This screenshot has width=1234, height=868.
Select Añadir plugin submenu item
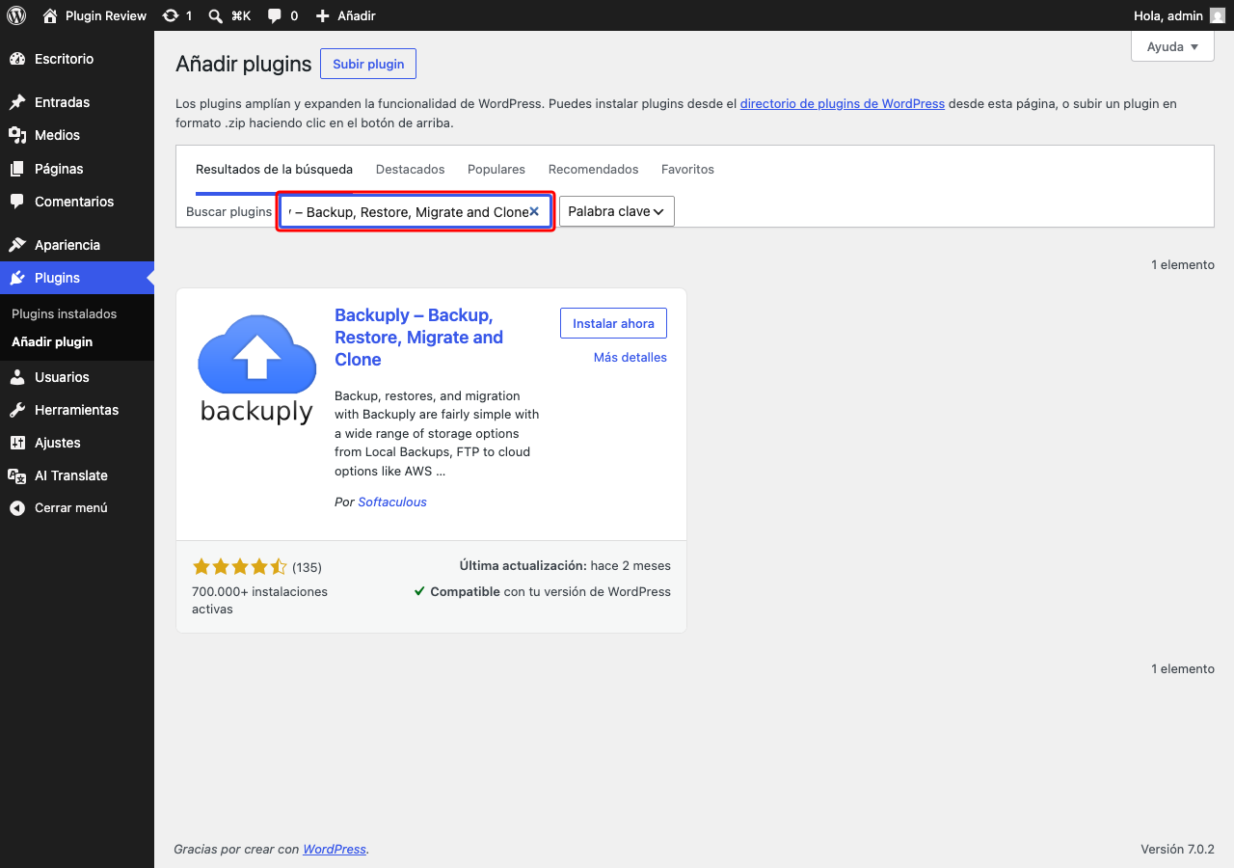52,341
